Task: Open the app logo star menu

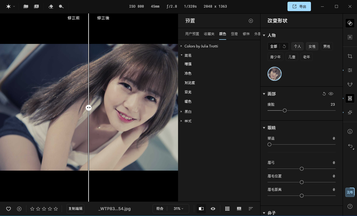Action: (x=9, y=6)
